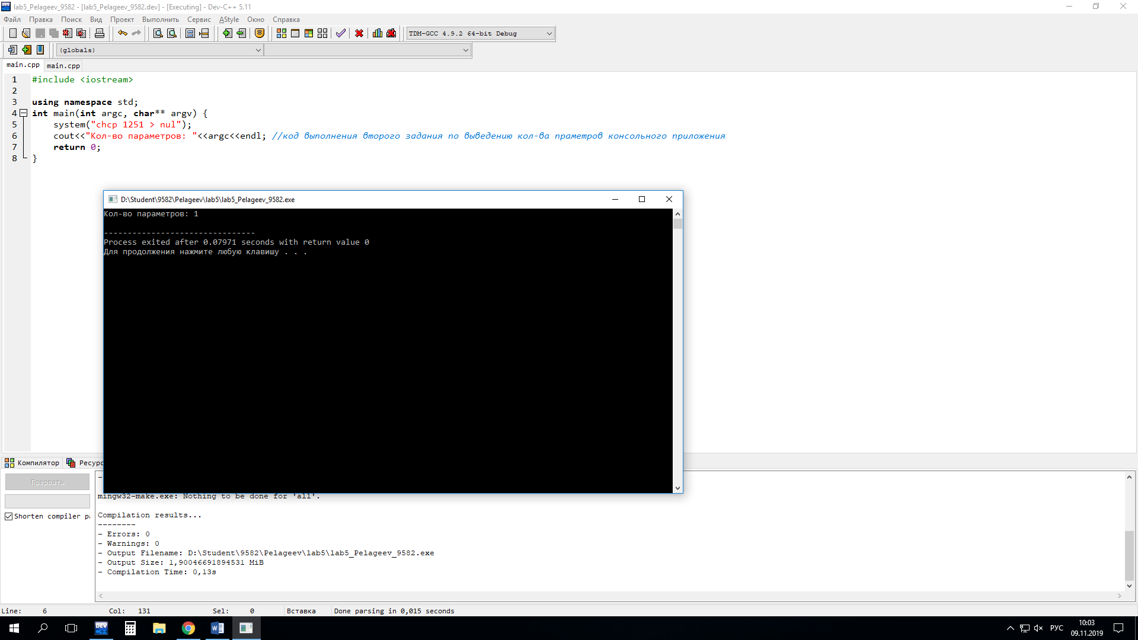Open Google Chrome from taskbar
The height and width of the screenshot is (640, 1138).
(188, 628)
